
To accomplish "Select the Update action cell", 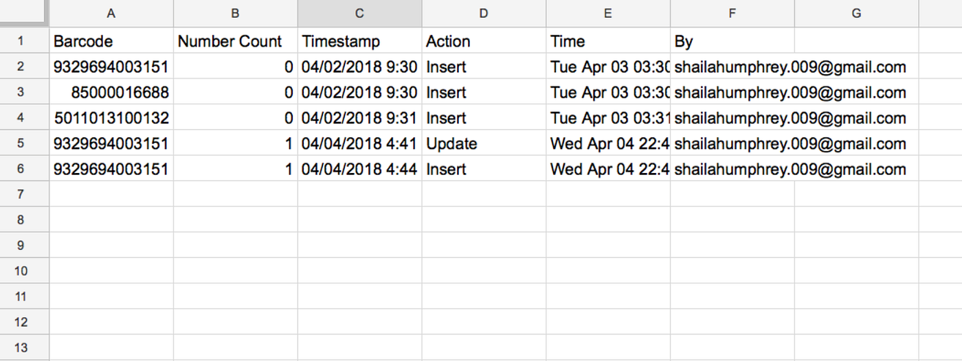I will click(484, 143).
